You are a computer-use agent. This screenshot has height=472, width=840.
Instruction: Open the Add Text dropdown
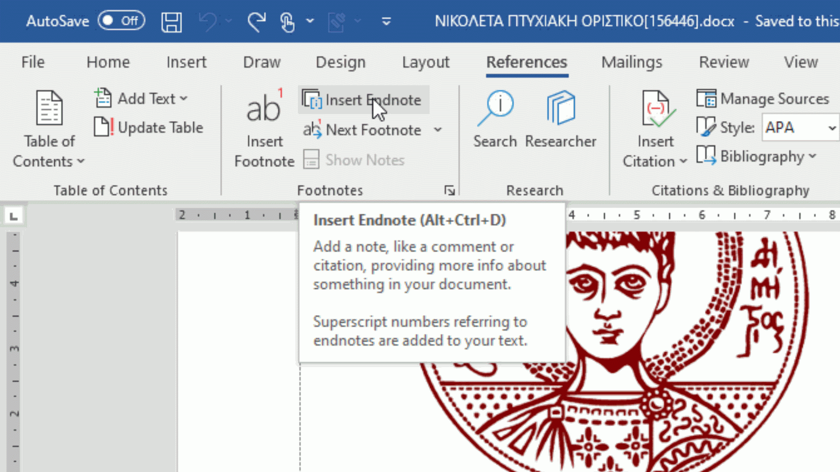click(x=141, y=99)
